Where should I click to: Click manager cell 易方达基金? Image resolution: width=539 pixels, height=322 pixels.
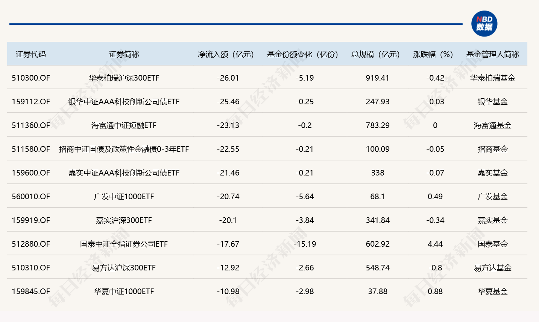493,268
